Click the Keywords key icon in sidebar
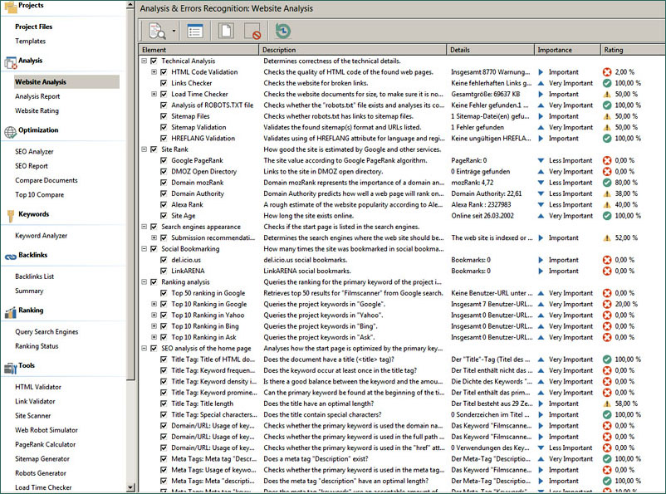The image size is (666, 494). coord(8,215)
